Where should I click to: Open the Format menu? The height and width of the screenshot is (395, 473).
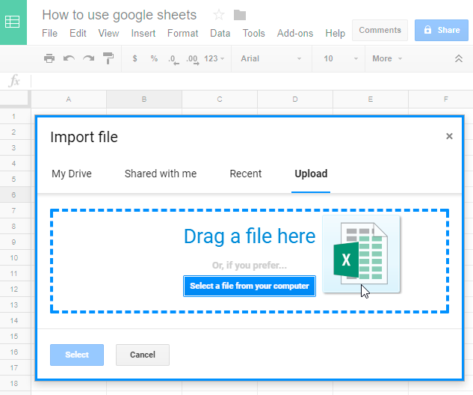183,33
